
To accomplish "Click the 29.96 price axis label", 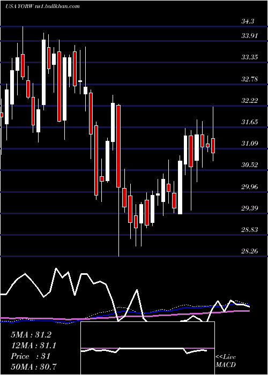I will pyautogui.click(x=249, y=186).
